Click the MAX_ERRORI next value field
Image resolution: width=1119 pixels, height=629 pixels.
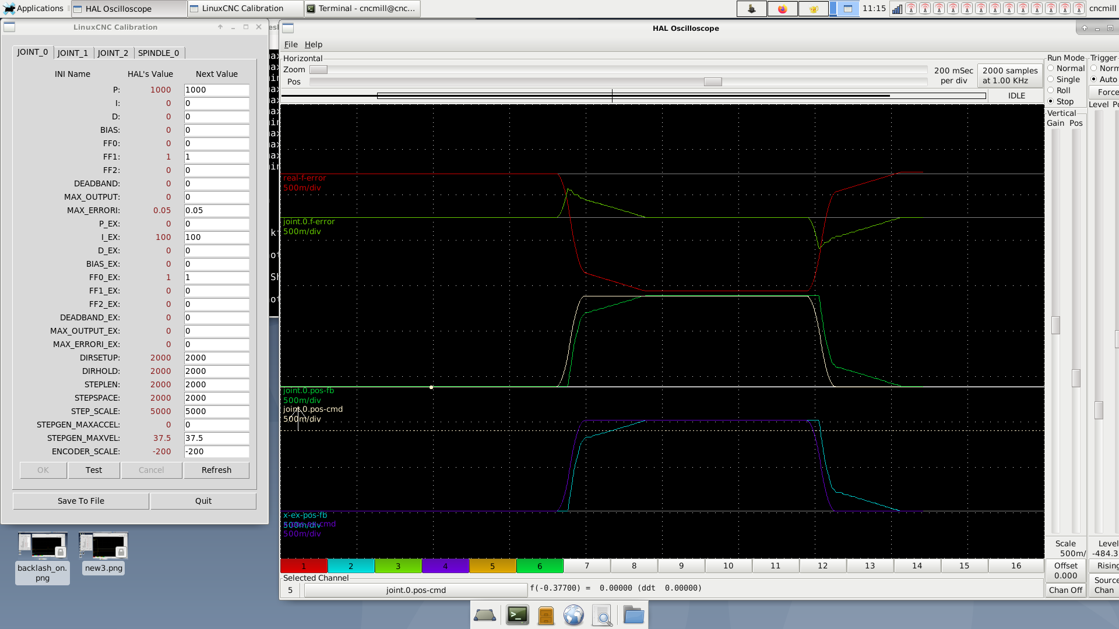tap(217, 210)
